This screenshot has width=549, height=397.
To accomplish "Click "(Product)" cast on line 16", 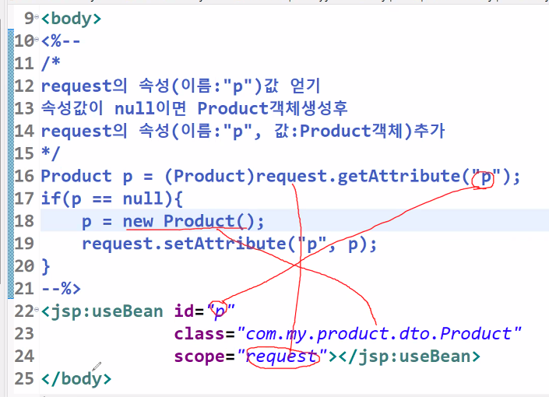I will (x=209, y=176).
